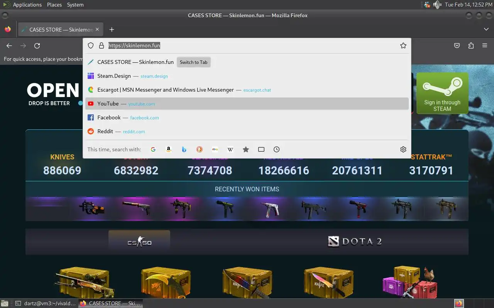The width and height of the screenshot is (494, 308).
Task: Select Steam.Design suggestion
Action: pyautogui.click(x=247, y=76)
